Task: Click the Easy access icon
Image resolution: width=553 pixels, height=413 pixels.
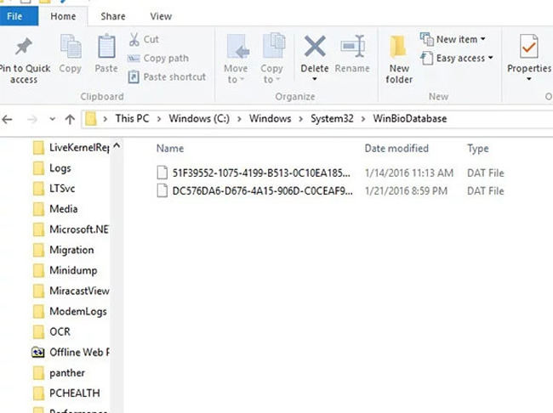Action: (427, 58)
